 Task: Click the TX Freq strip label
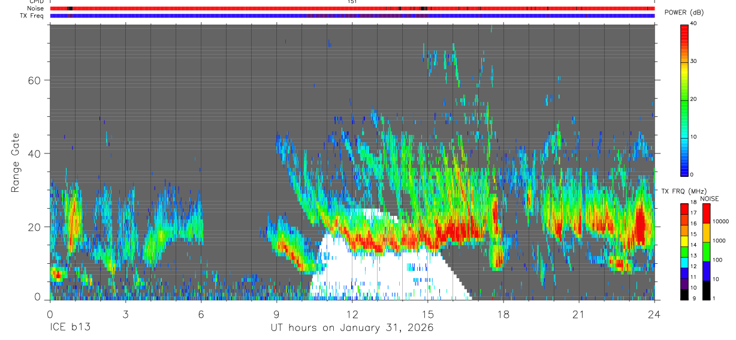click(32, 16)
